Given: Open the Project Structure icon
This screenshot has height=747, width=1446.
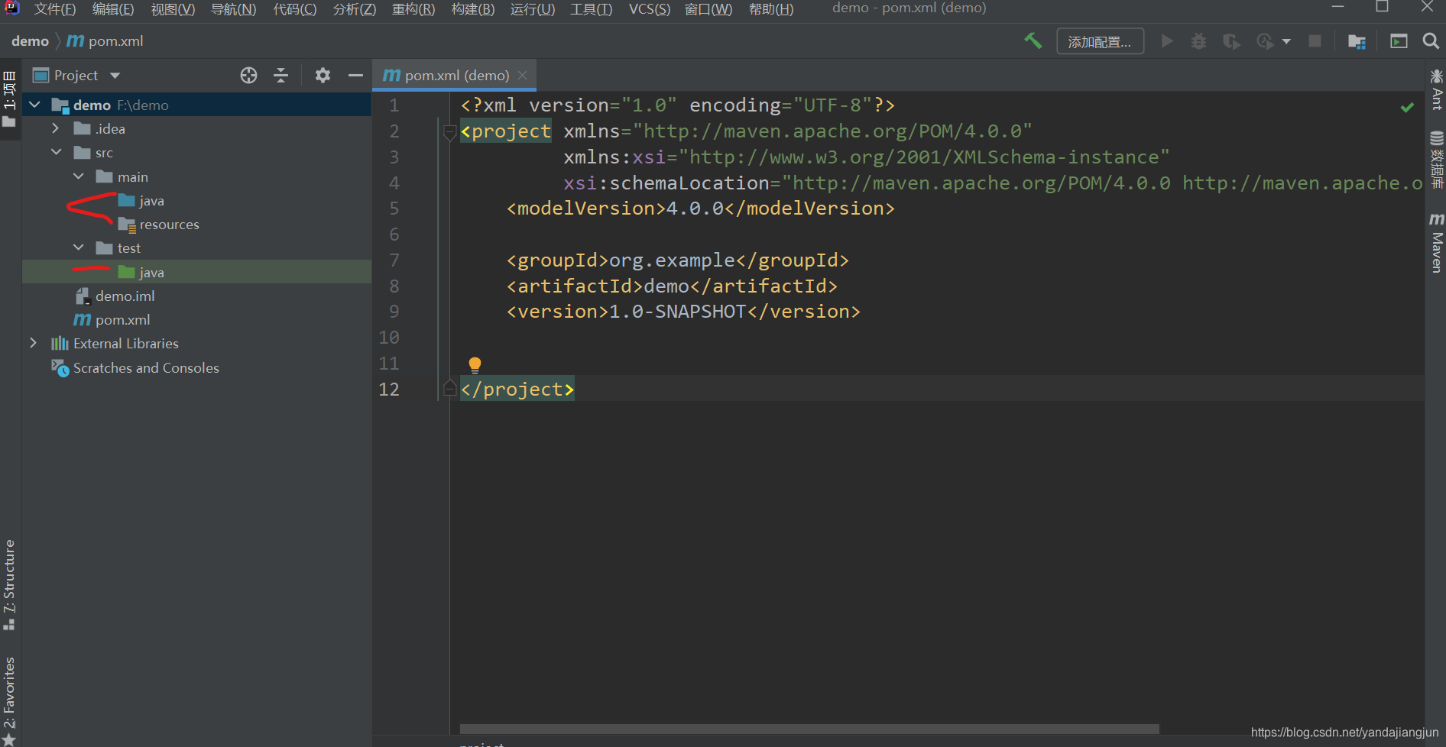Looking at the screenshot, I should click(1357, 41).
